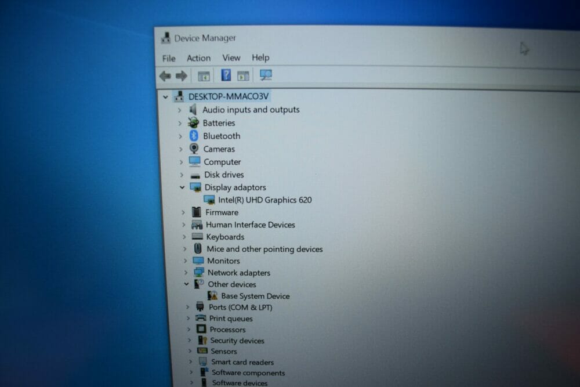Collapse the DESKTOP-MMACO3V root node
The image size is (580, 387).
point(165,97)
